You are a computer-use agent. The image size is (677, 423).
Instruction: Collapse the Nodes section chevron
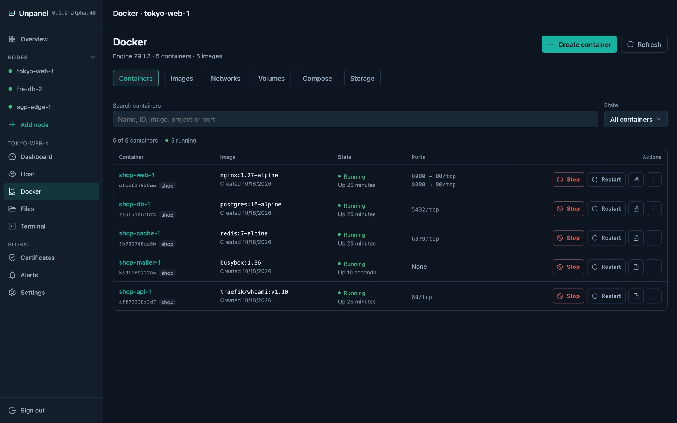(93, 57)
